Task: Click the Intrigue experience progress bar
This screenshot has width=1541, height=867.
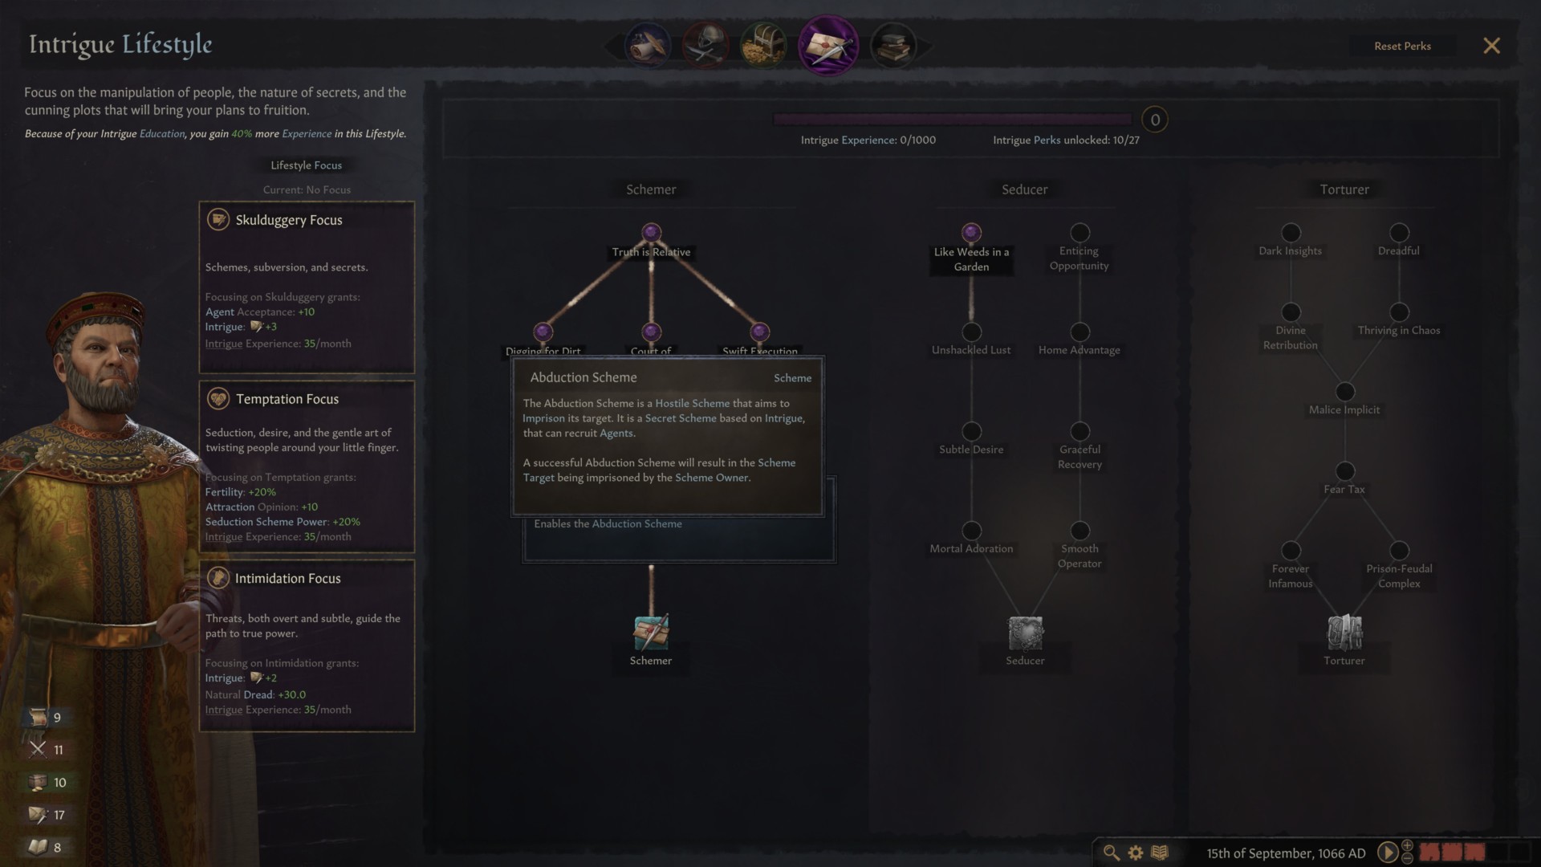Action: click(953, 119)
